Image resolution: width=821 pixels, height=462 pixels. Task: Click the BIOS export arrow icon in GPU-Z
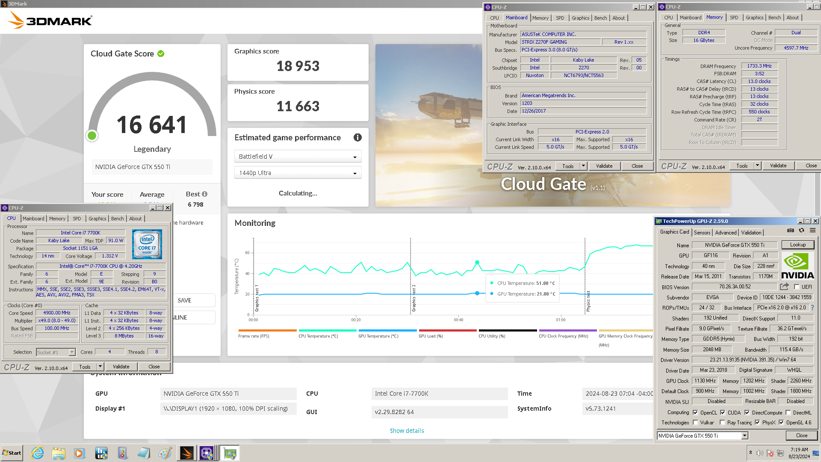(x=784, y=287)
